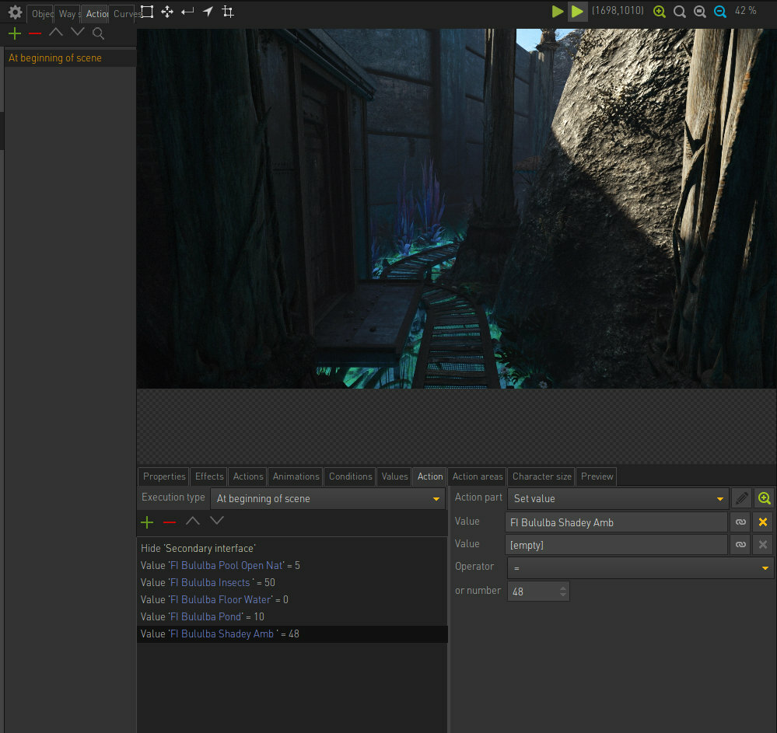This screenshot has width=777, height=733.
Task: Click the Fl Bululba Shadey Amb value field
Action: click(617, 522)
